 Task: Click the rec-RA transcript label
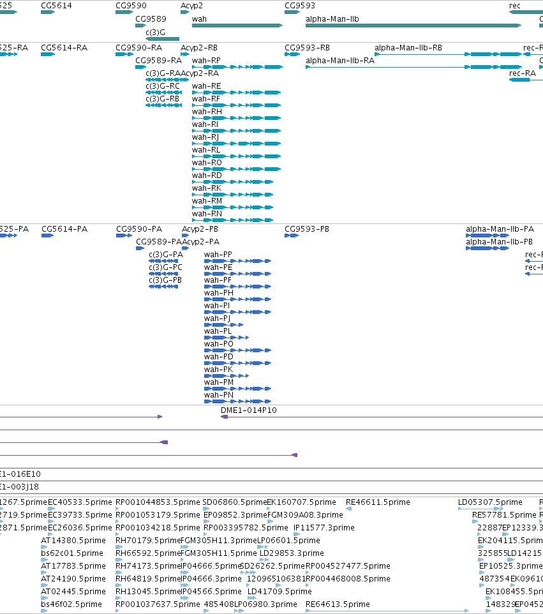coord(522,73)
